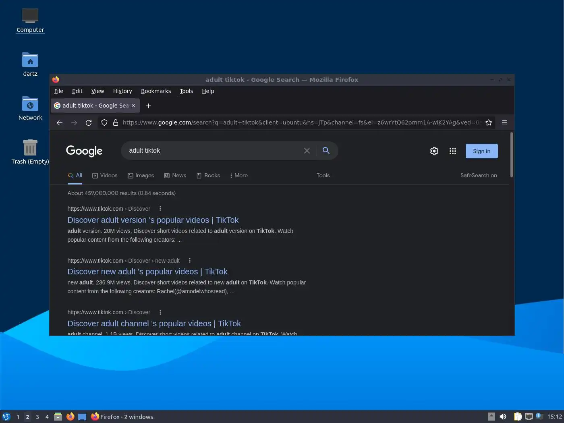Open the Edit menu
The image size is (564, 423).
77,91
